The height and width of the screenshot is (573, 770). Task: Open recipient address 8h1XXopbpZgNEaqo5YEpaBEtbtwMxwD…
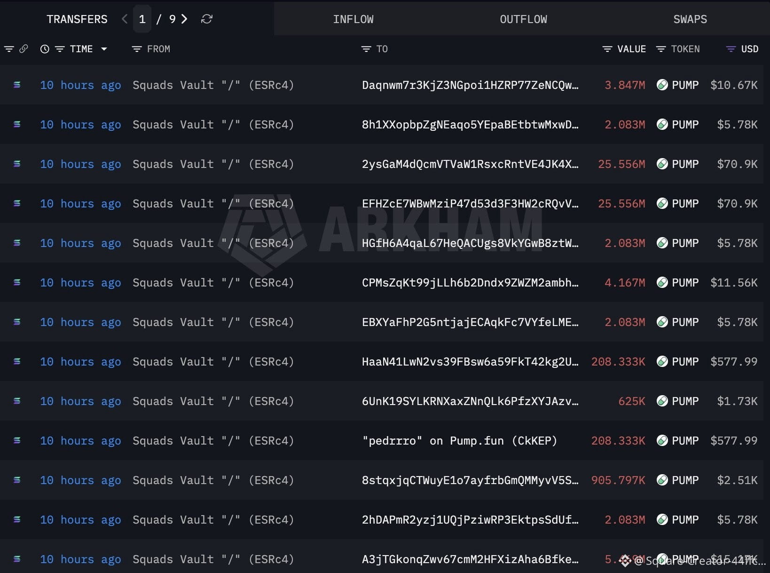(470, 125)
